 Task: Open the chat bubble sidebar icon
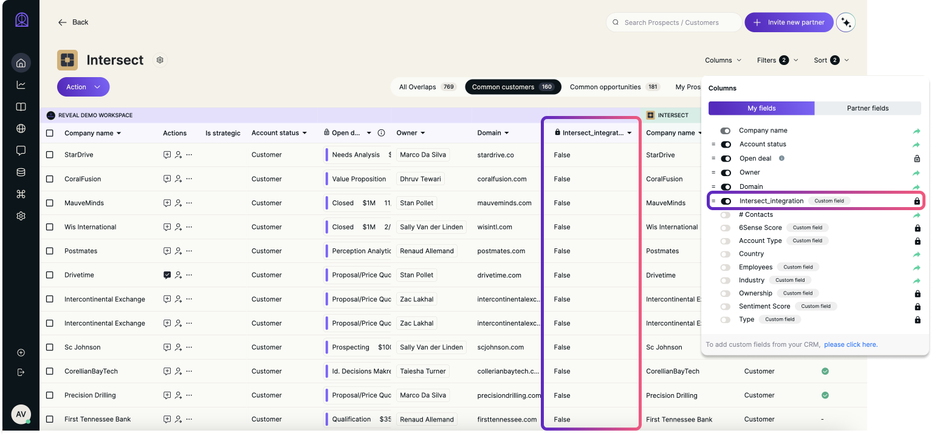tap(21, 150)
